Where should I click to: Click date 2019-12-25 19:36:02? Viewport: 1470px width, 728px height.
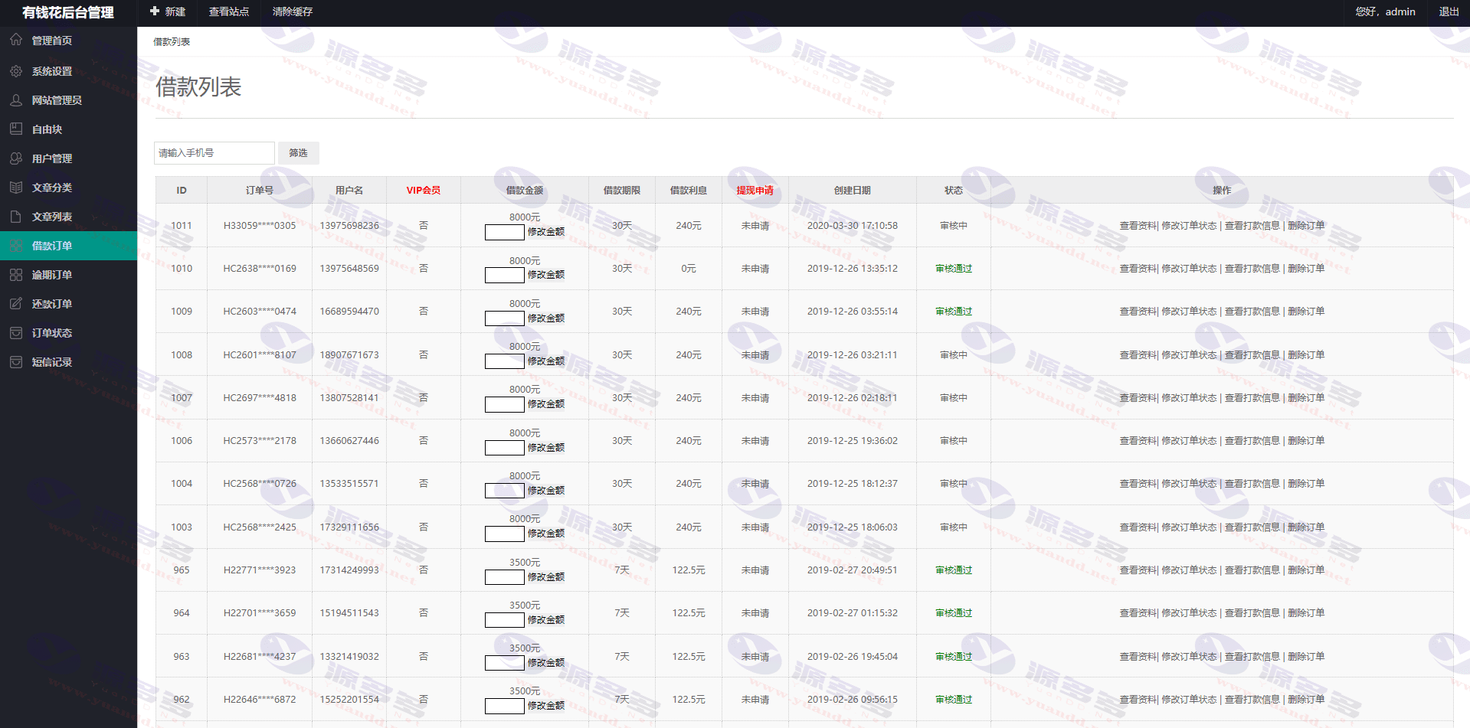(x=853, y=441)
